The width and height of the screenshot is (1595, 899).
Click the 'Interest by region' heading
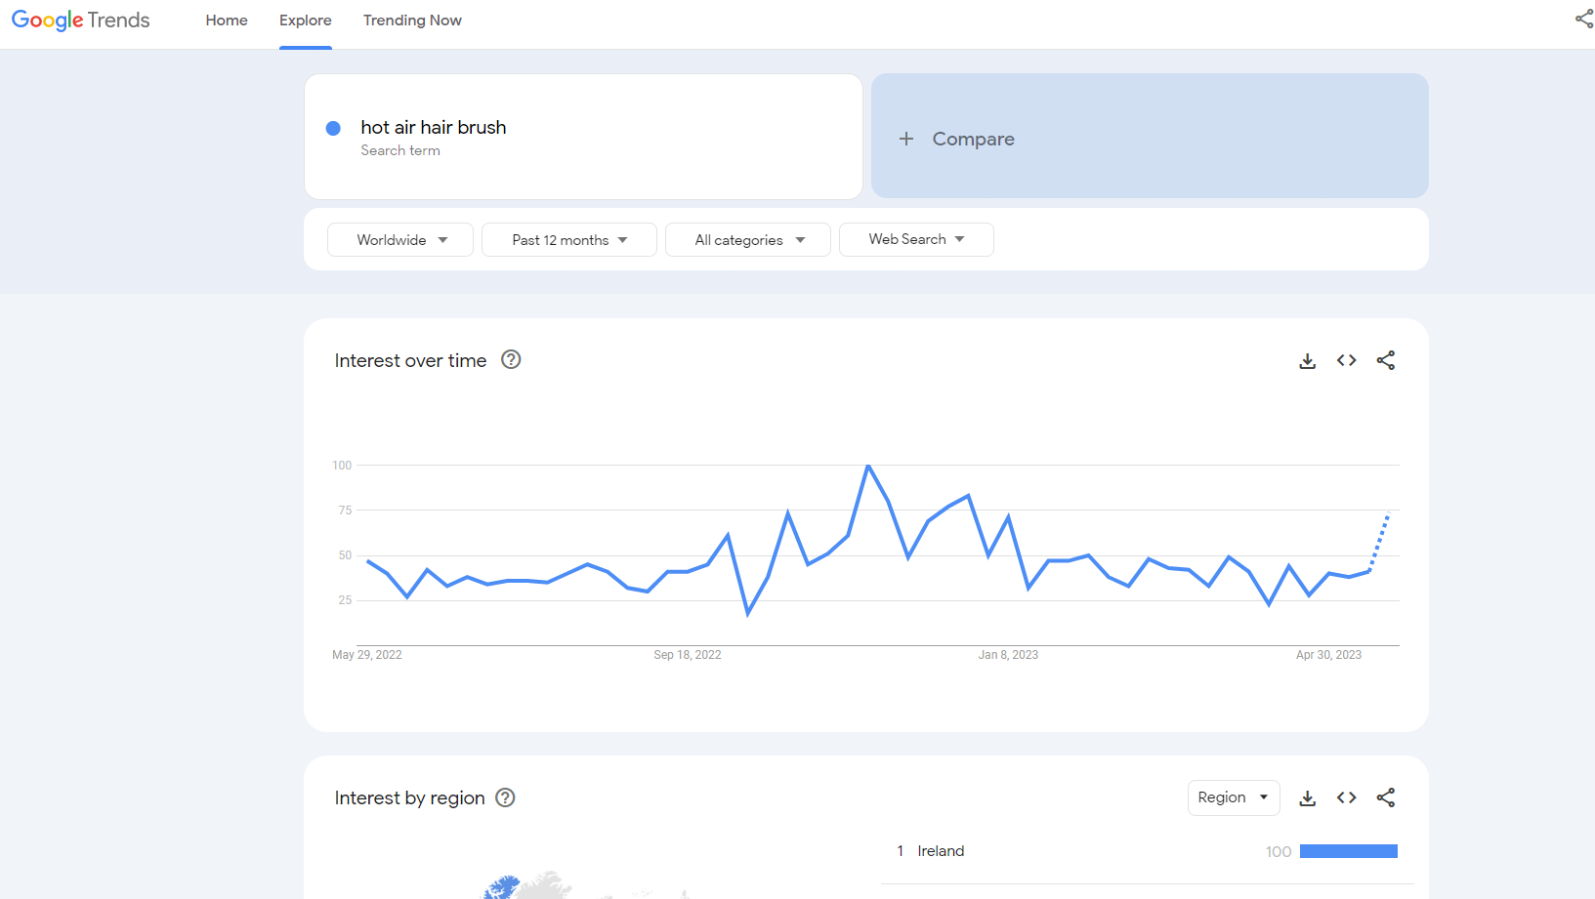tap(409, 797)
